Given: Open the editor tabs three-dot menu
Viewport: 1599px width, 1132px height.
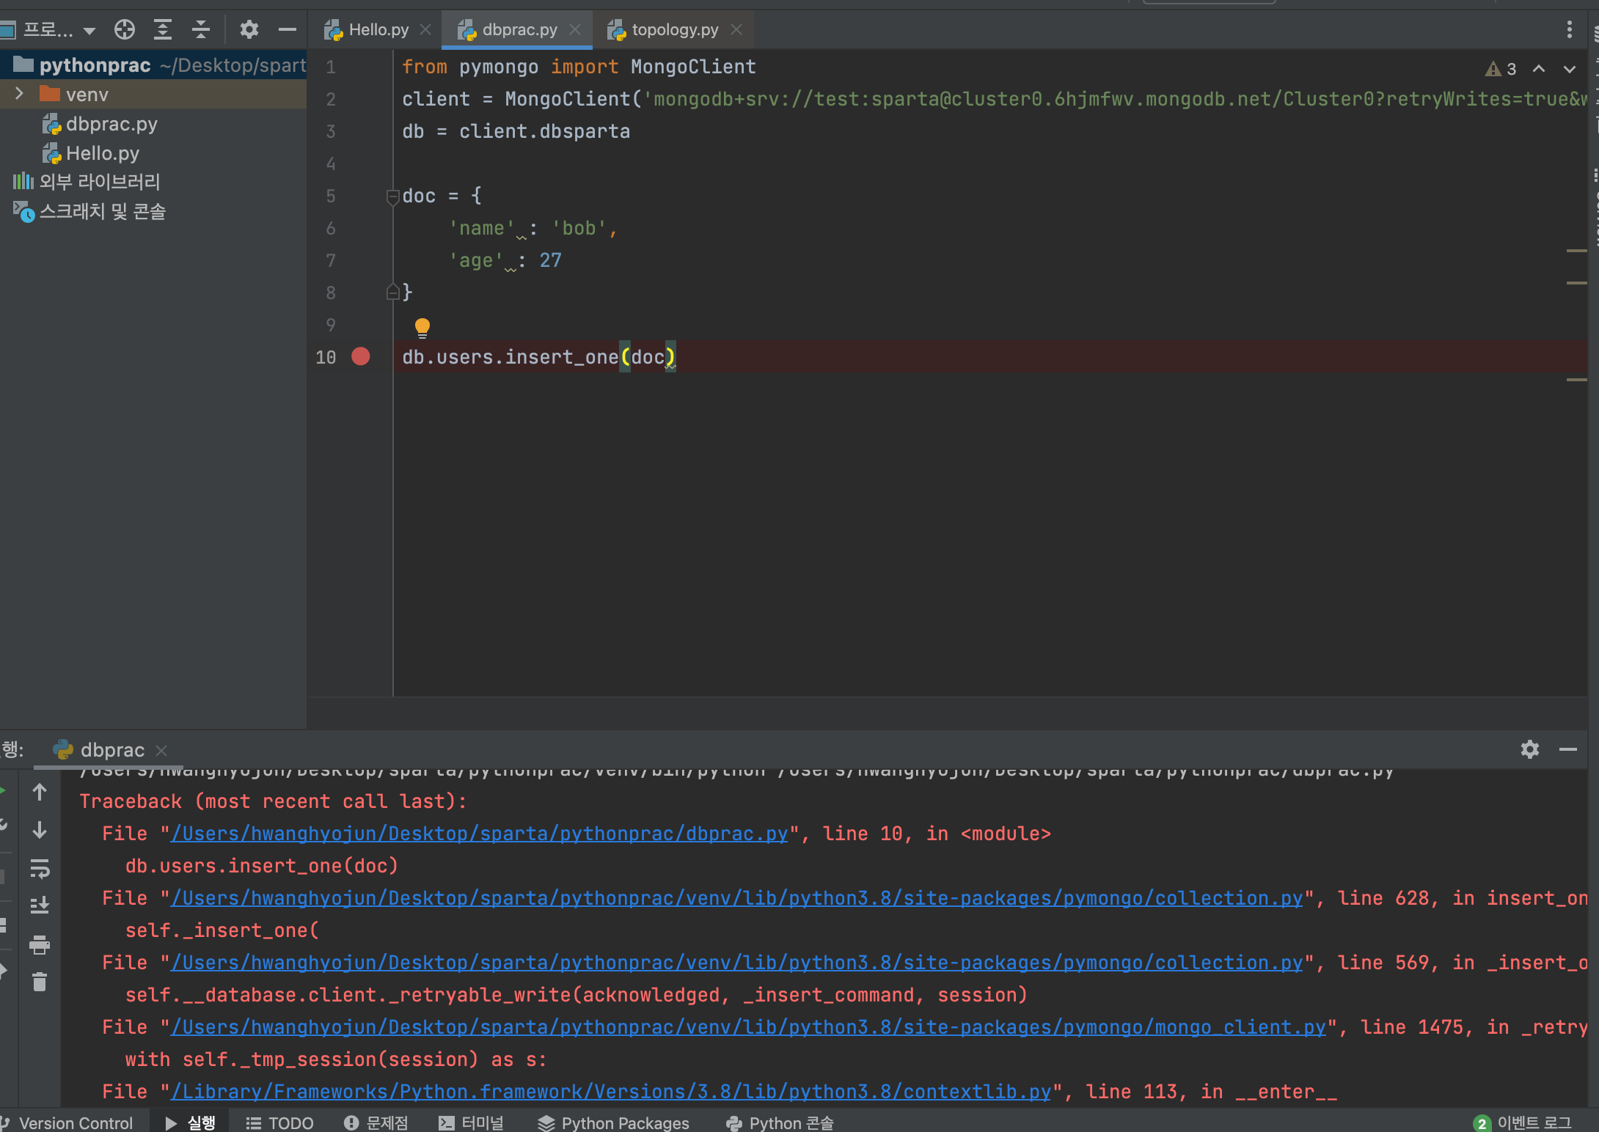Looking at the screenshot, I should (x=1569, y=29).
